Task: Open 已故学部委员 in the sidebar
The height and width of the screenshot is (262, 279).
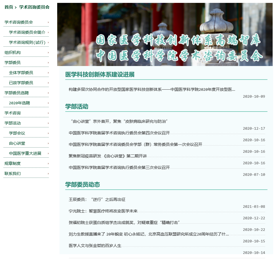Action: click(21, 83)
